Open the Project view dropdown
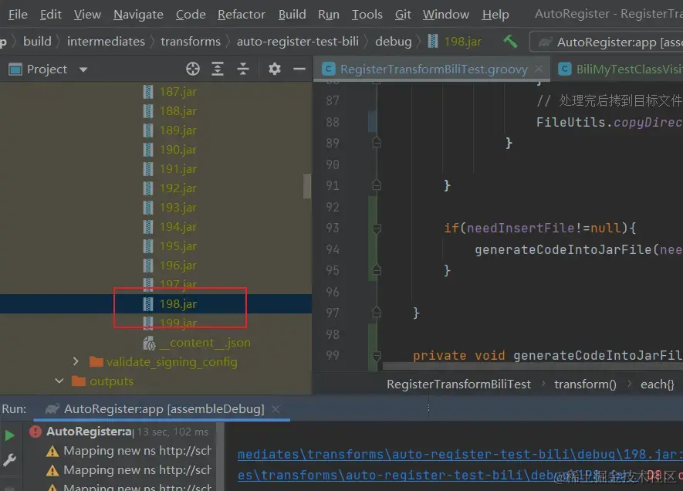683x491 pixels. [x=83, y=69]
